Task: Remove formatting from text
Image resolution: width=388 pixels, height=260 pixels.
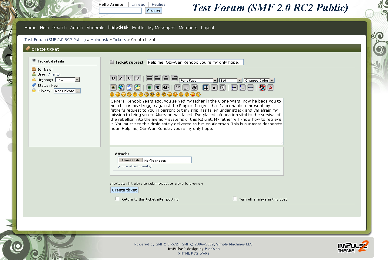Action: click(x=262, y=88)
